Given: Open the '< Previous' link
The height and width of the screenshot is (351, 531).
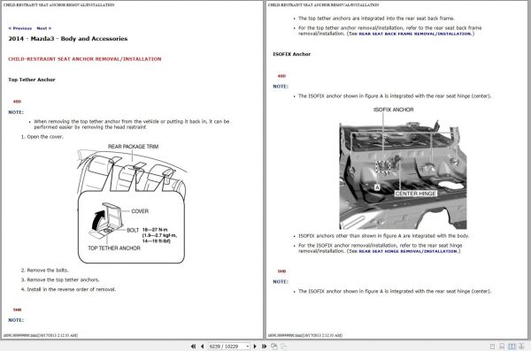Looking at the screenshot, I should 20,28.
